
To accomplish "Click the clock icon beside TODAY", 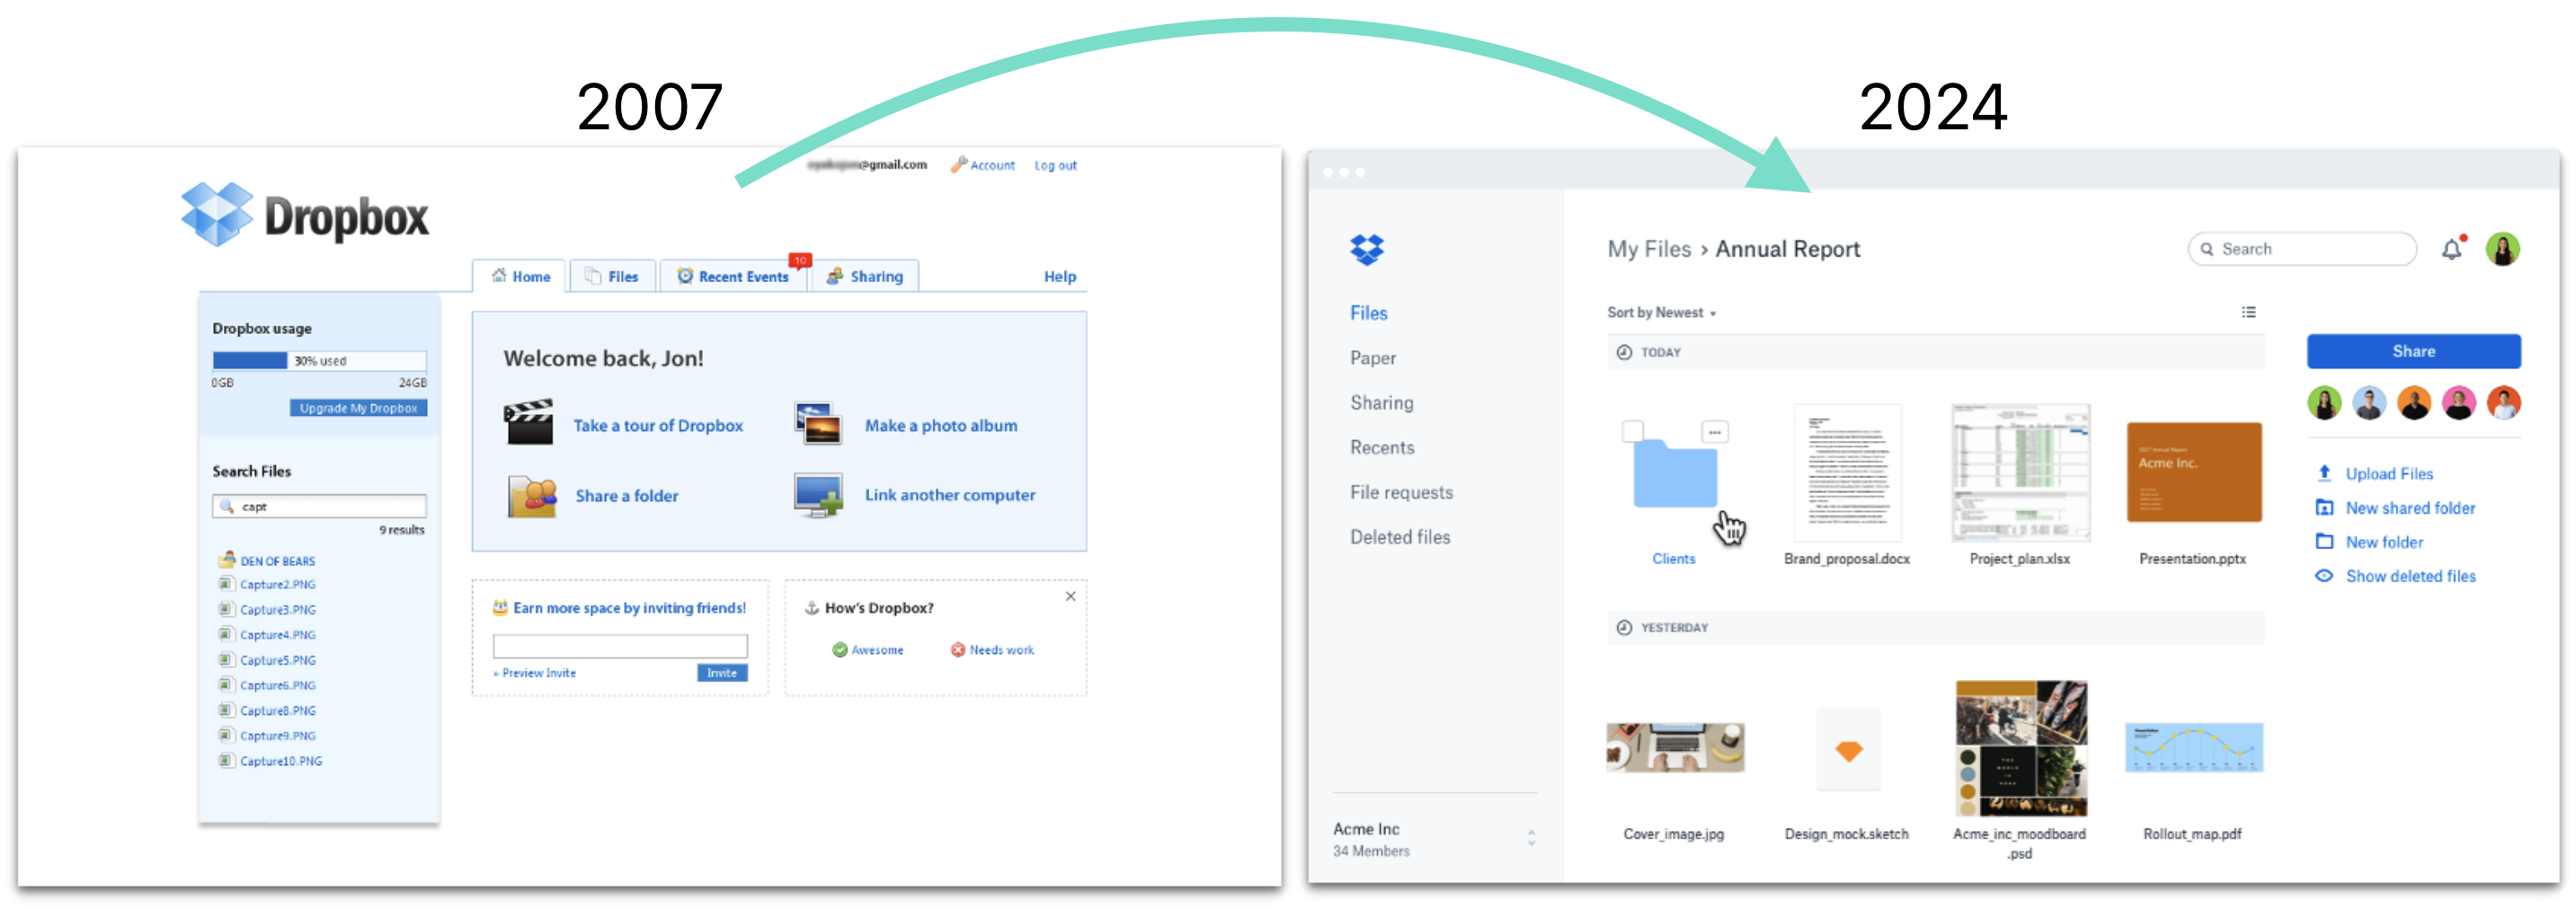I will click(x=1624, y=353).
